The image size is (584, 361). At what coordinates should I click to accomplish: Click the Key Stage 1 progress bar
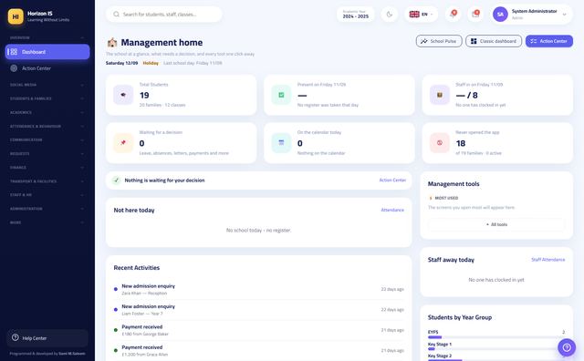[x=496, y=349]
